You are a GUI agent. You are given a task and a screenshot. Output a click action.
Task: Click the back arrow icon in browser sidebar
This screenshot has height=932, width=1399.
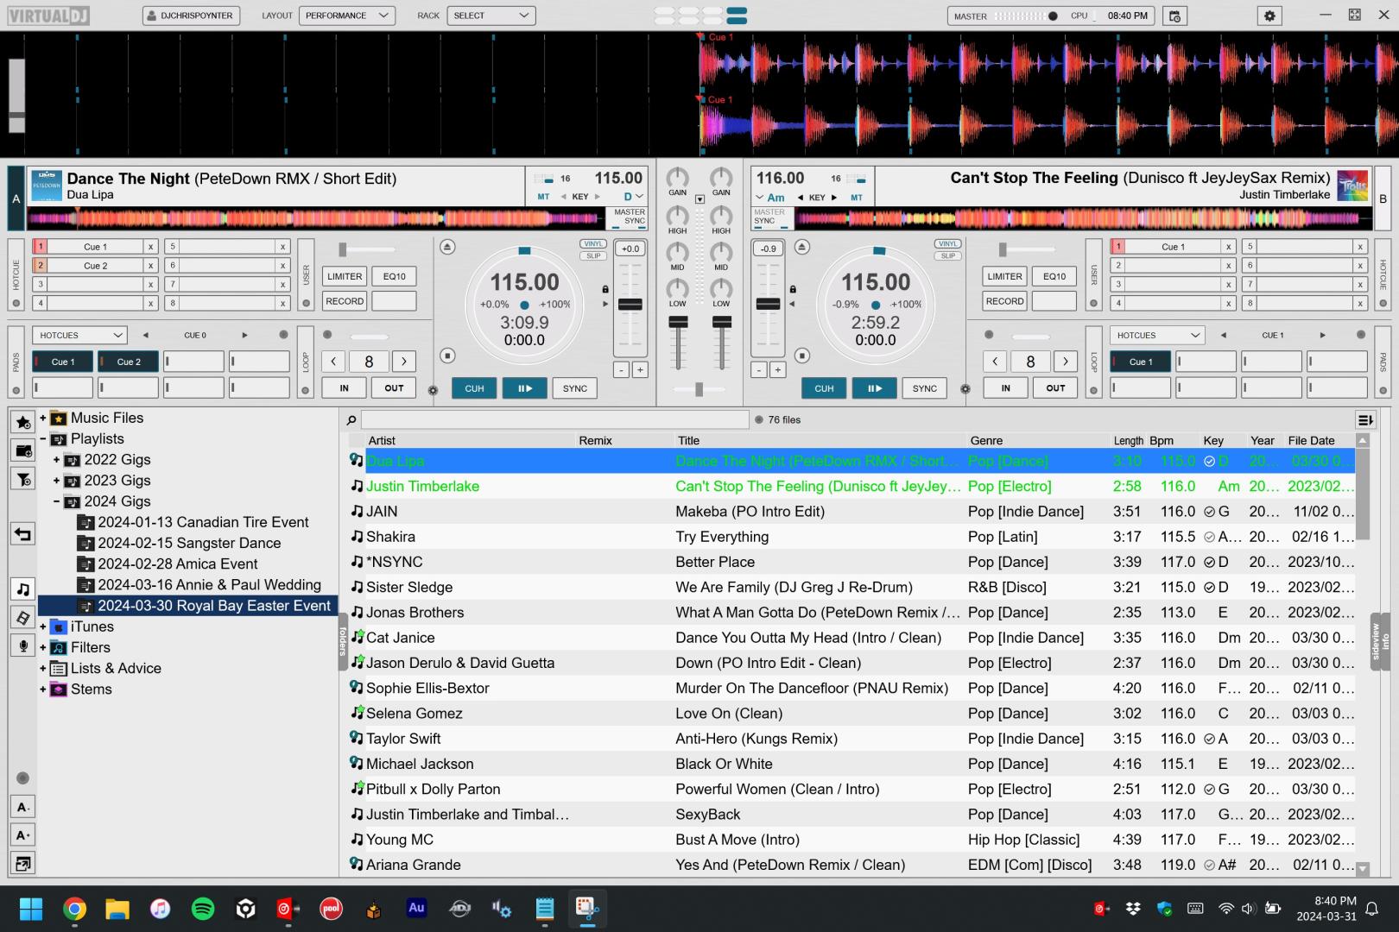tap(23, 534)
